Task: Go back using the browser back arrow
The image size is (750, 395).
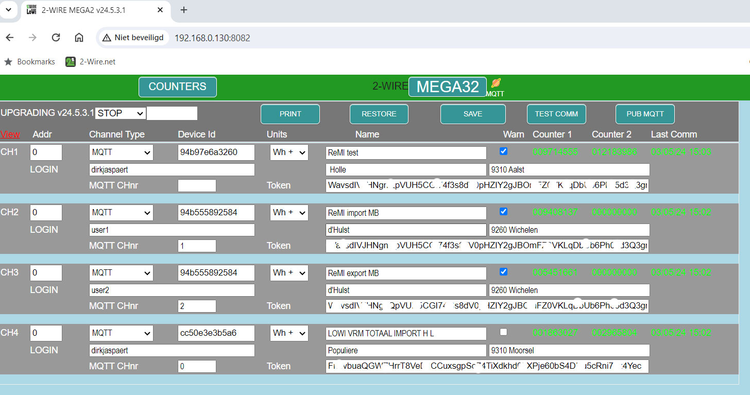Action: (x=10, y=38)
